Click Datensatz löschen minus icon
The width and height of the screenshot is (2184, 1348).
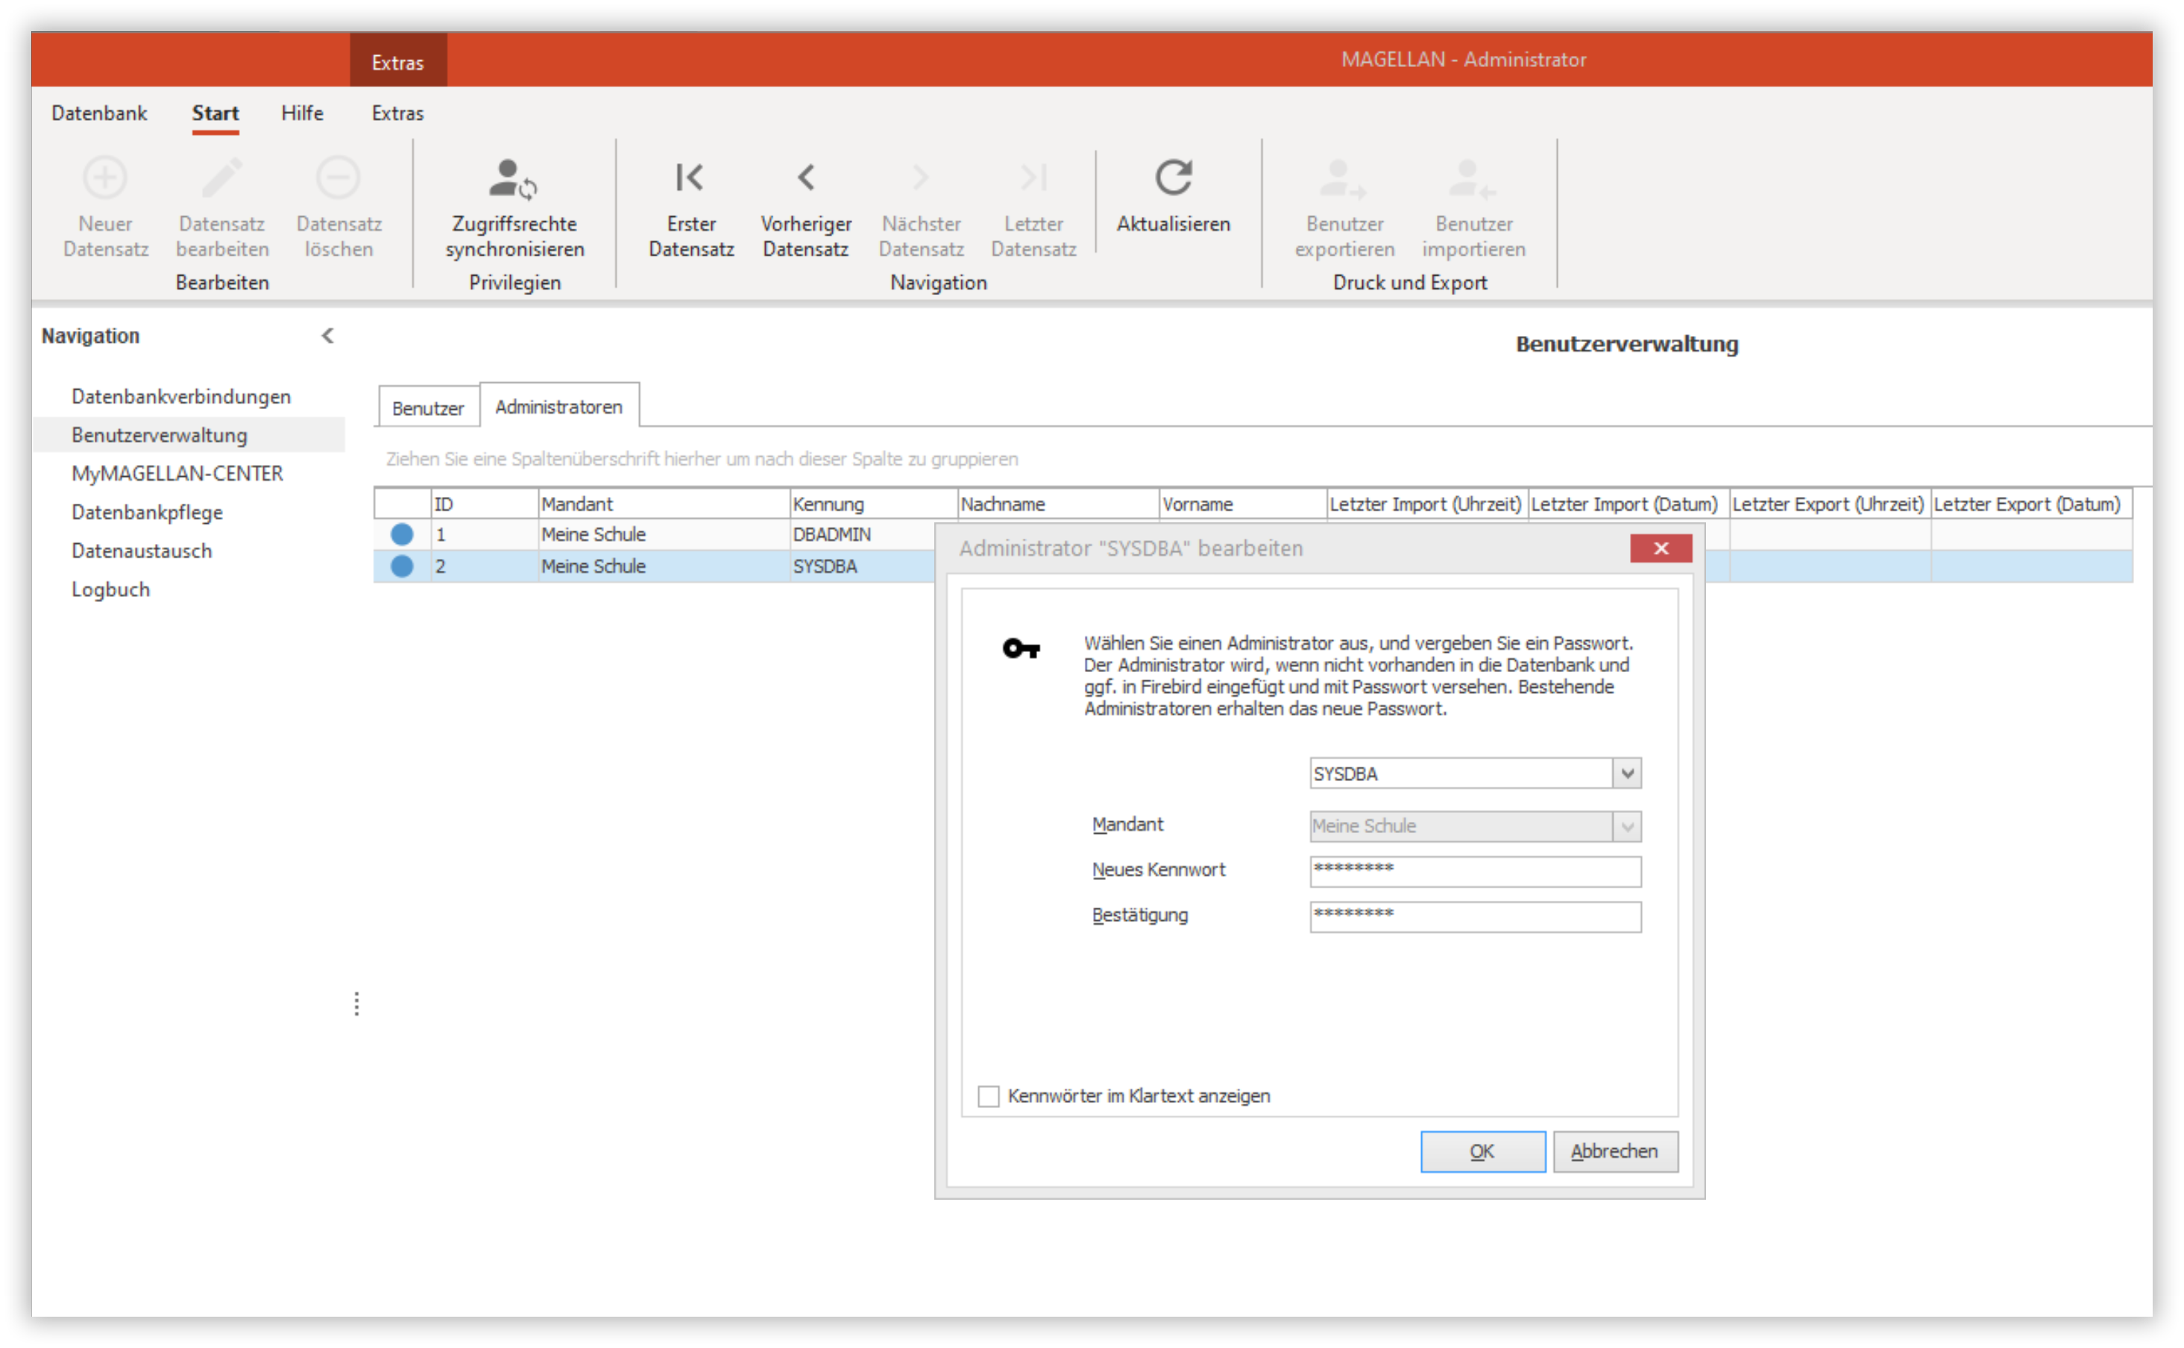[338, 177]
